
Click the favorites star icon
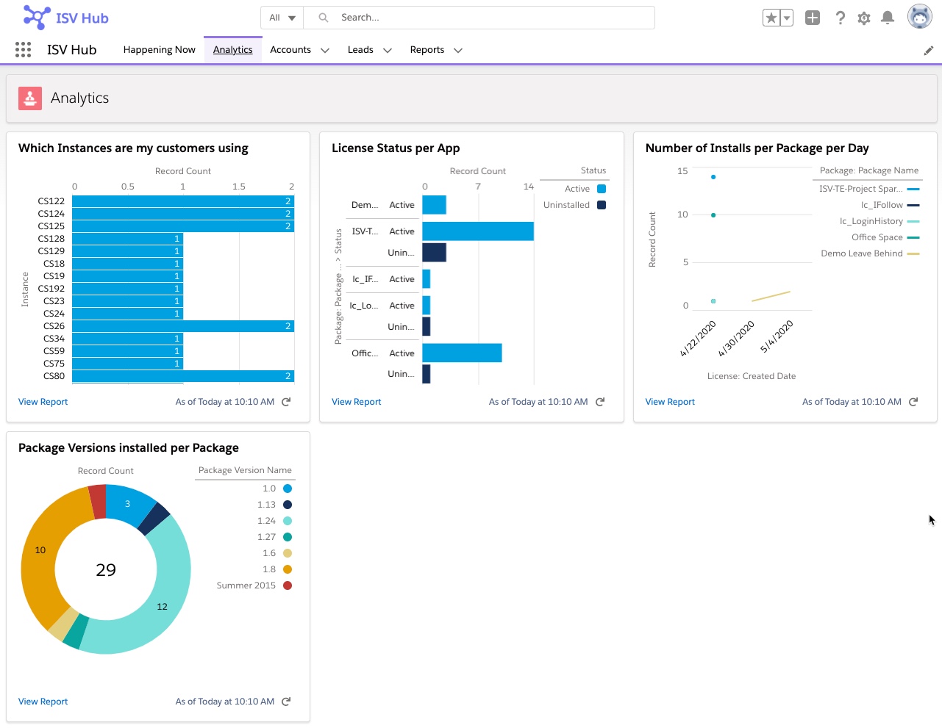[771, 17]
